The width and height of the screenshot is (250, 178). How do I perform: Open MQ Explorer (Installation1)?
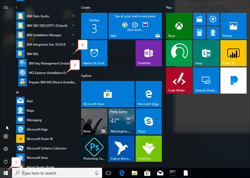pos(47,73)
